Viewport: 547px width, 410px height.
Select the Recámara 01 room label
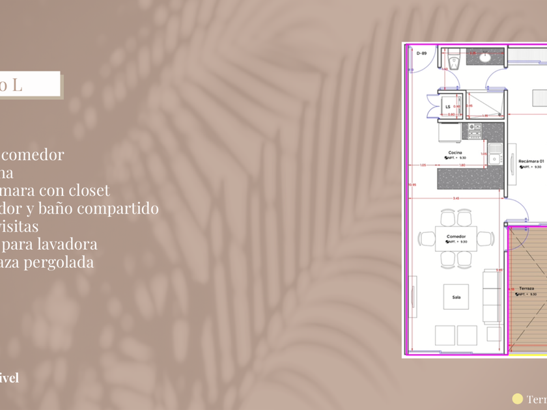531,161
